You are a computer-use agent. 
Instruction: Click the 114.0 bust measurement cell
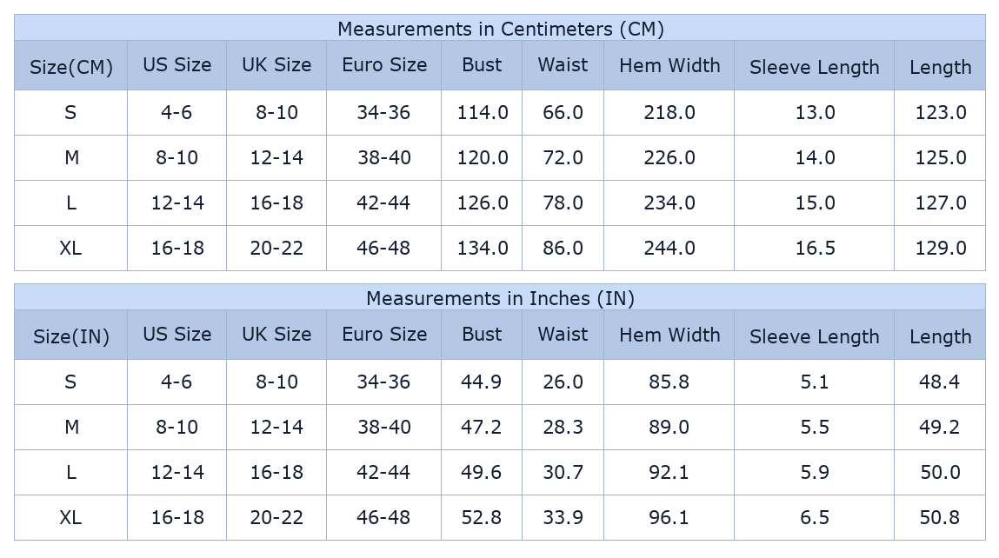pos(483,112)
